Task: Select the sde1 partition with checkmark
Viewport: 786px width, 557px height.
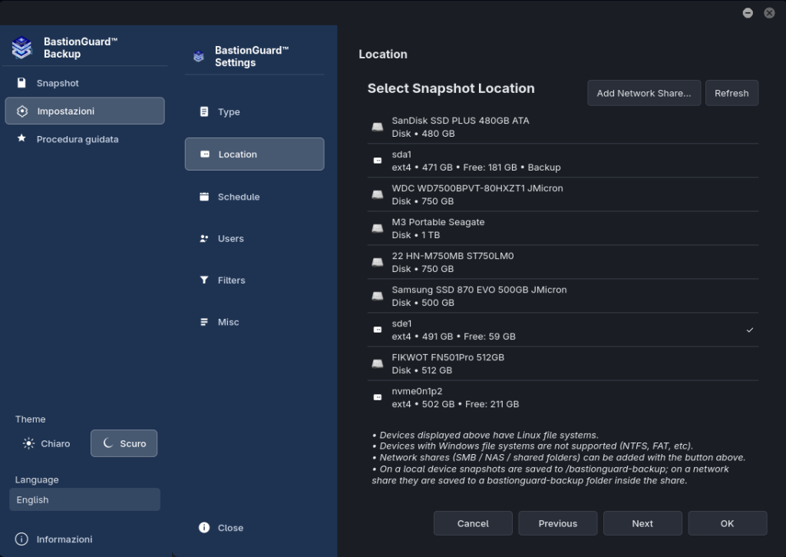Action: pos(563,330)
